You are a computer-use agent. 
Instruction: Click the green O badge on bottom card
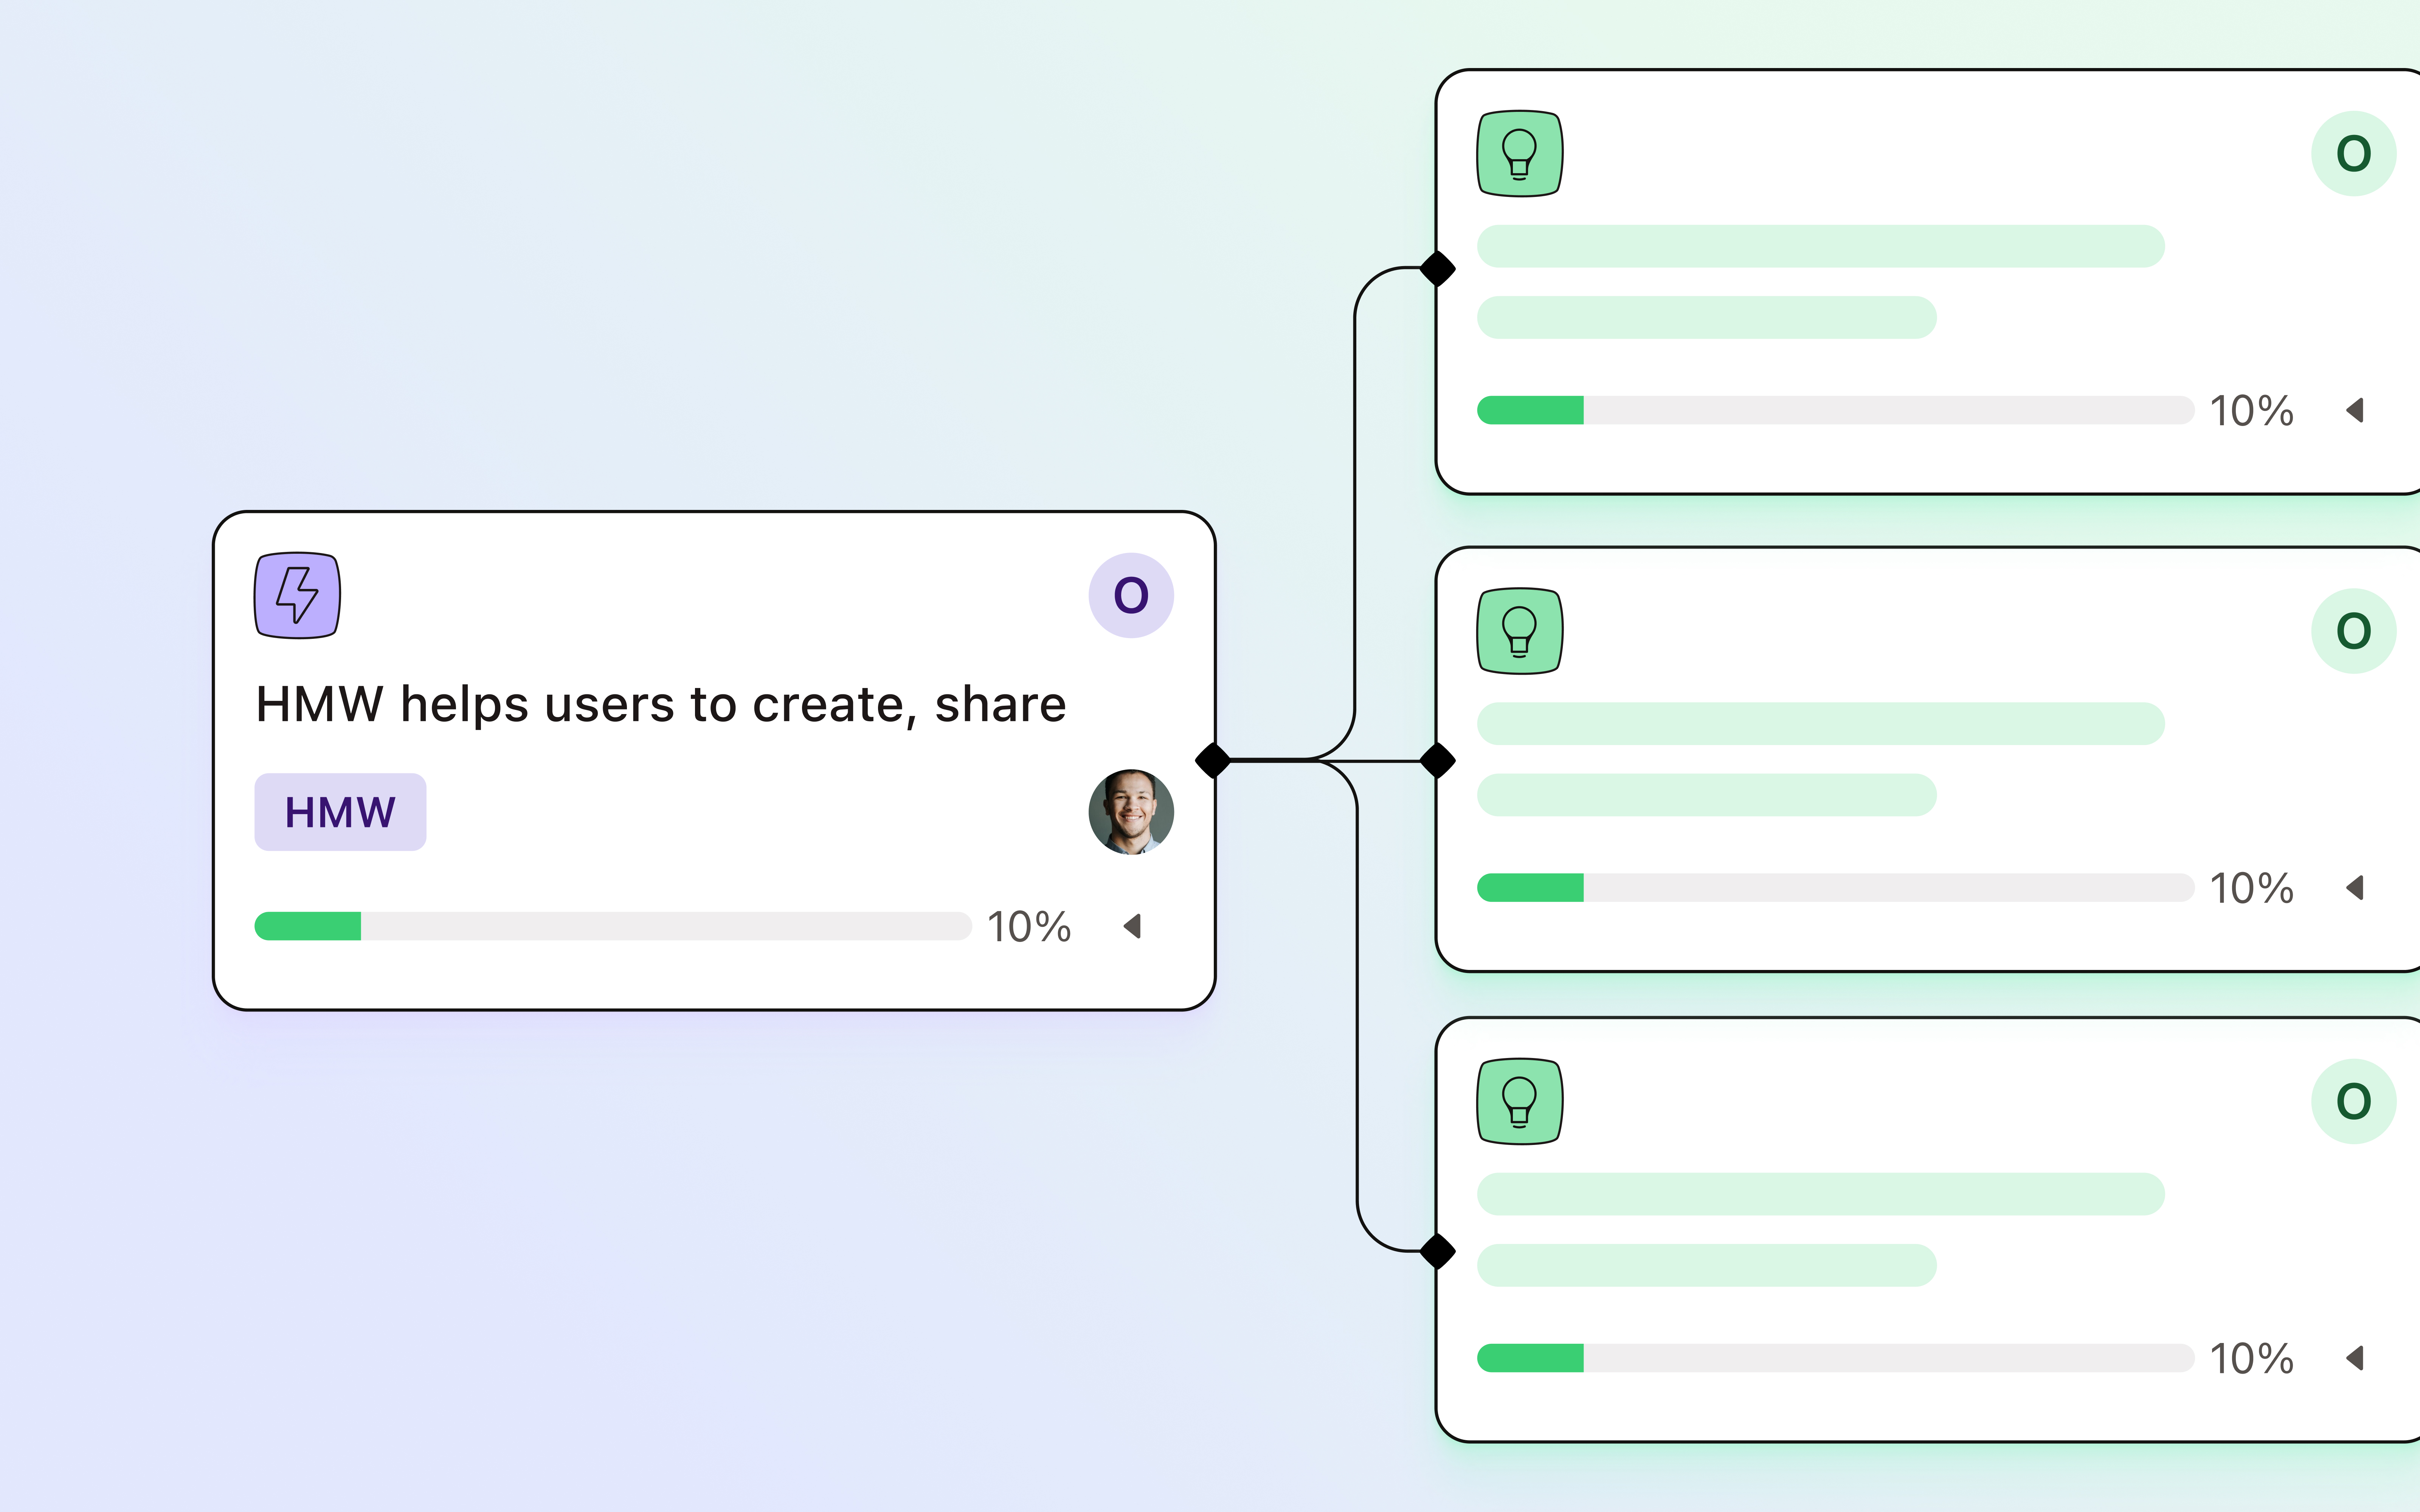2353,1101
